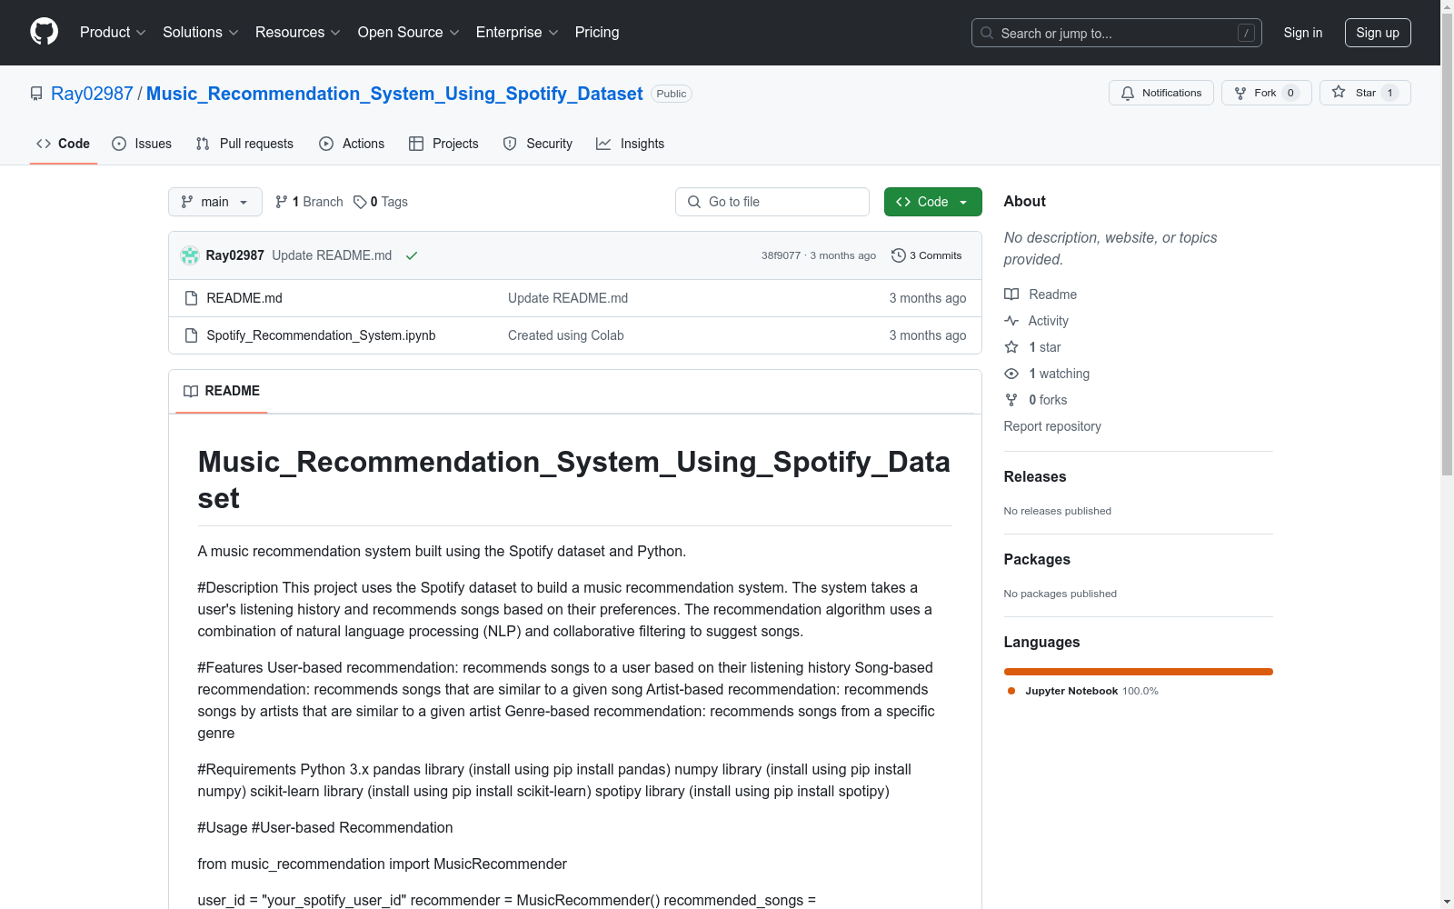Open the Ray02987 owner link in header
This screenshot has width=1454, height=909.
(92, 94)
